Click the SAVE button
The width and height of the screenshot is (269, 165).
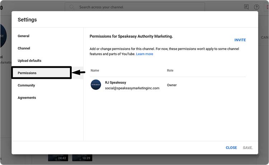pyautogui.click(x=247, y=148)
